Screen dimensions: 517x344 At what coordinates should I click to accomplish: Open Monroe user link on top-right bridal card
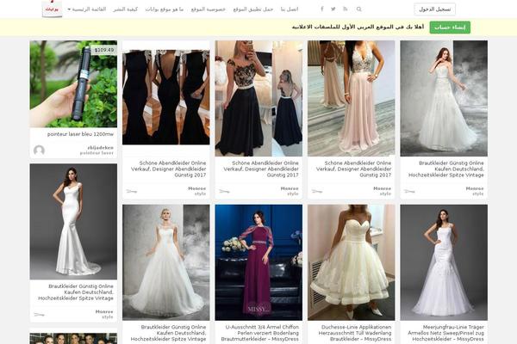pos(475,188)
